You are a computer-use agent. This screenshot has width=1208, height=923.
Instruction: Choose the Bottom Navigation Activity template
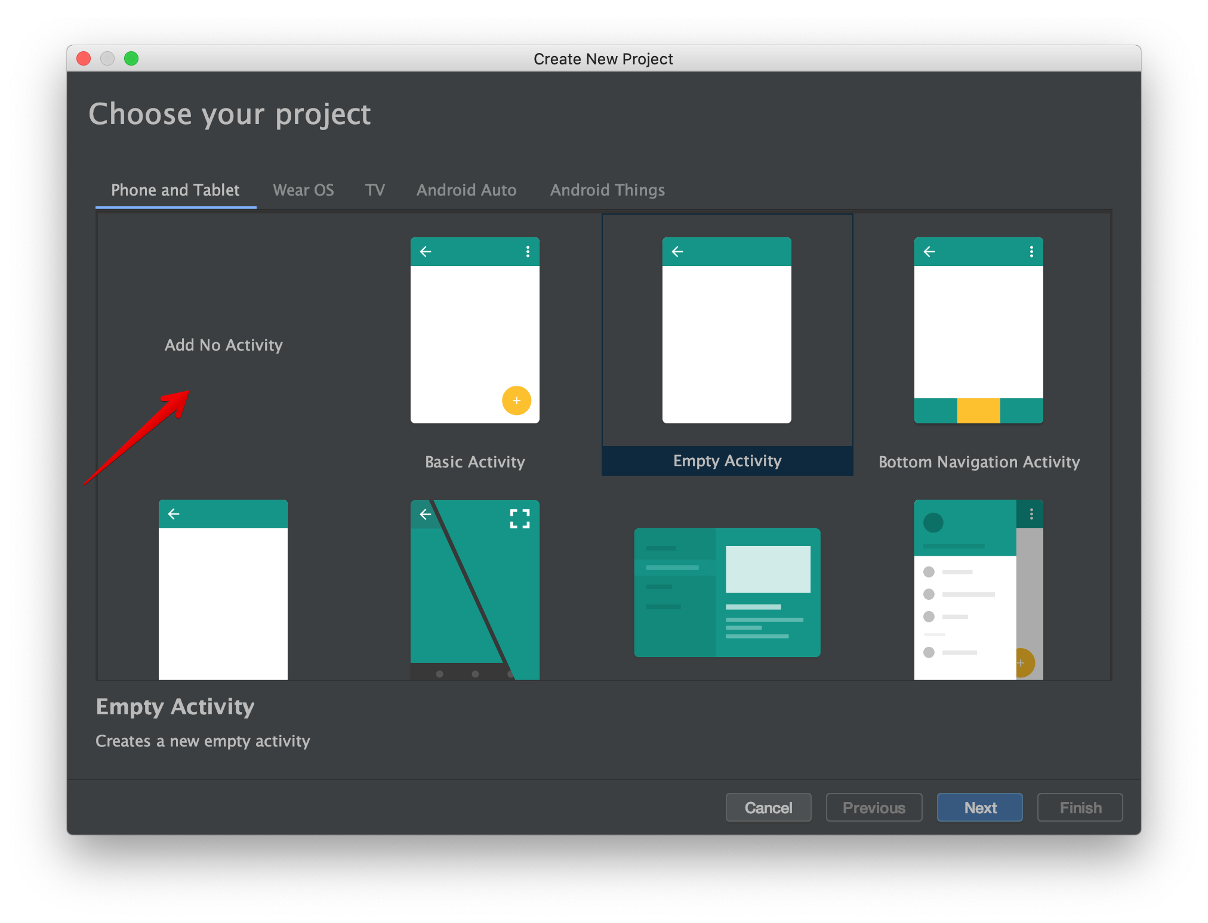pyautogui.click(x=978, y=331)
